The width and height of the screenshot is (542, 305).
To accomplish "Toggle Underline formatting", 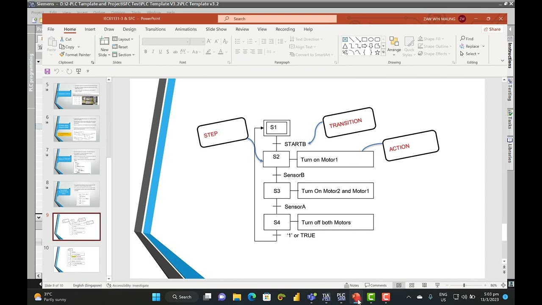I will pyautogui.click(x=160, y=52).
